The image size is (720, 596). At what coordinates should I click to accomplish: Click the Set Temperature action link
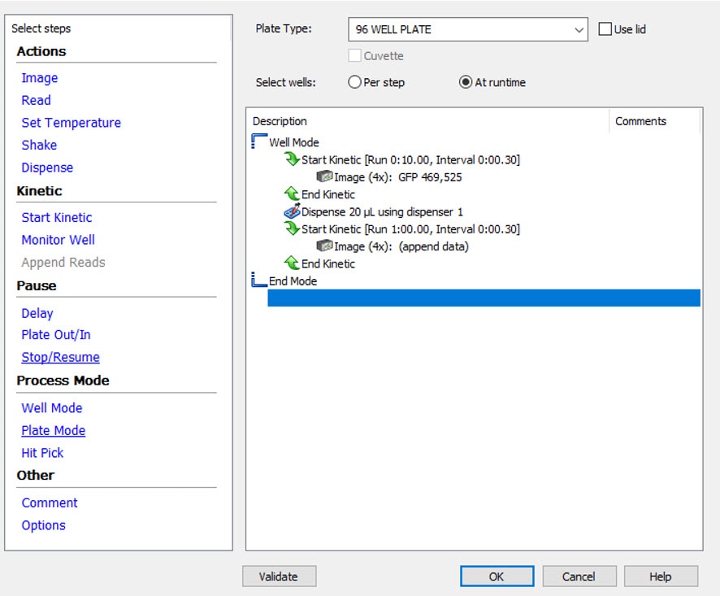pyautogui.click(x=71, y=123)
